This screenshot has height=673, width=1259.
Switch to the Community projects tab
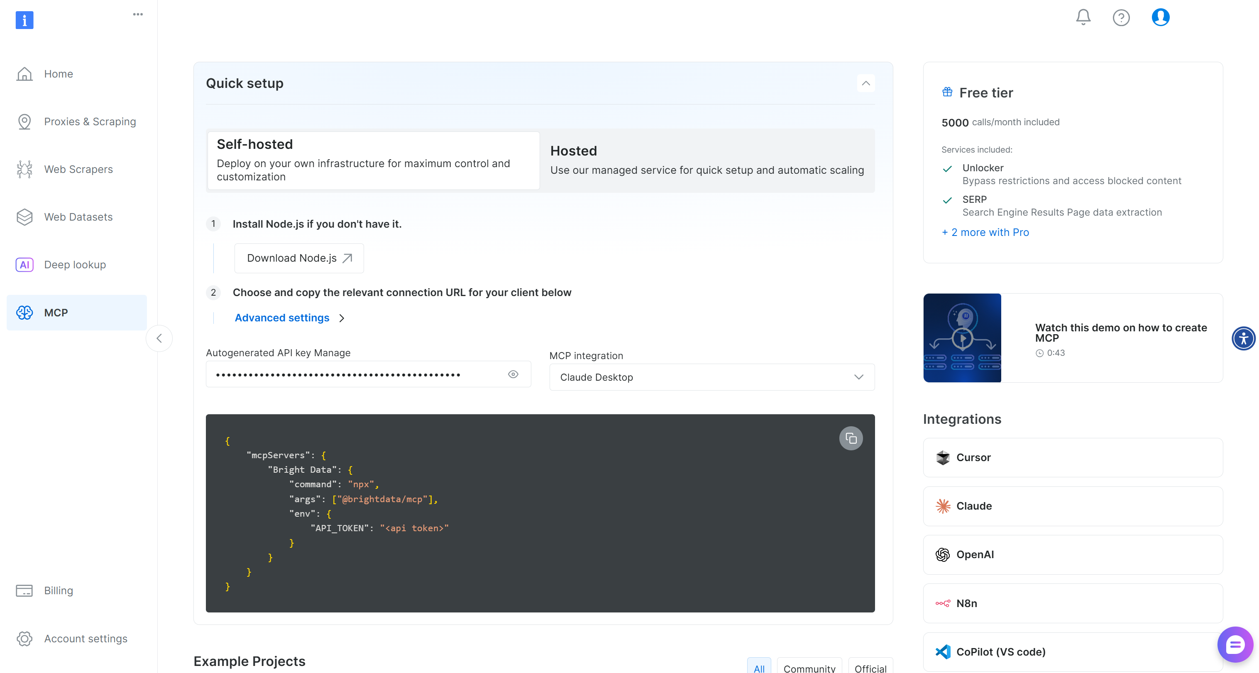(809, 668)
